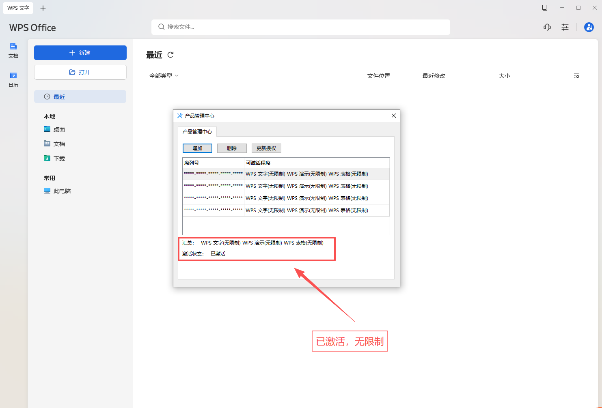Click the plus icon for new tab
The image size is (602, 408).
click(43, 8)
